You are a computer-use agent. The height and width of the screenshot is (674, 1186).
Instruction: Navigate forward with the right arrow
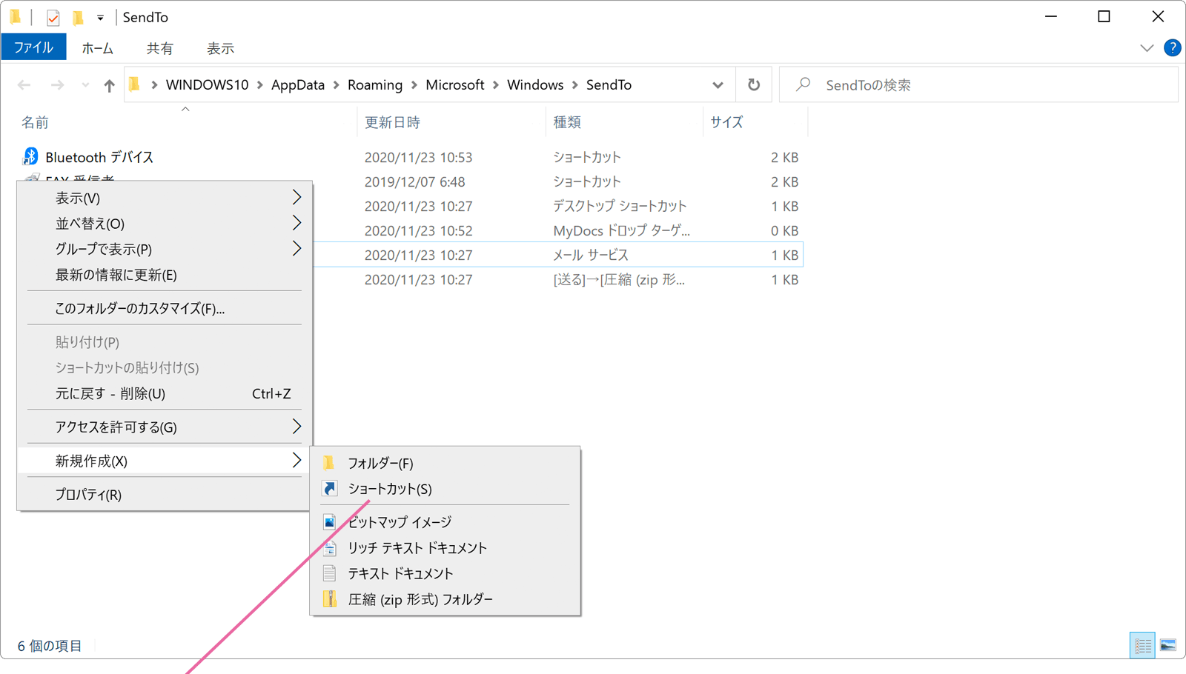click(x=57, y=85)
